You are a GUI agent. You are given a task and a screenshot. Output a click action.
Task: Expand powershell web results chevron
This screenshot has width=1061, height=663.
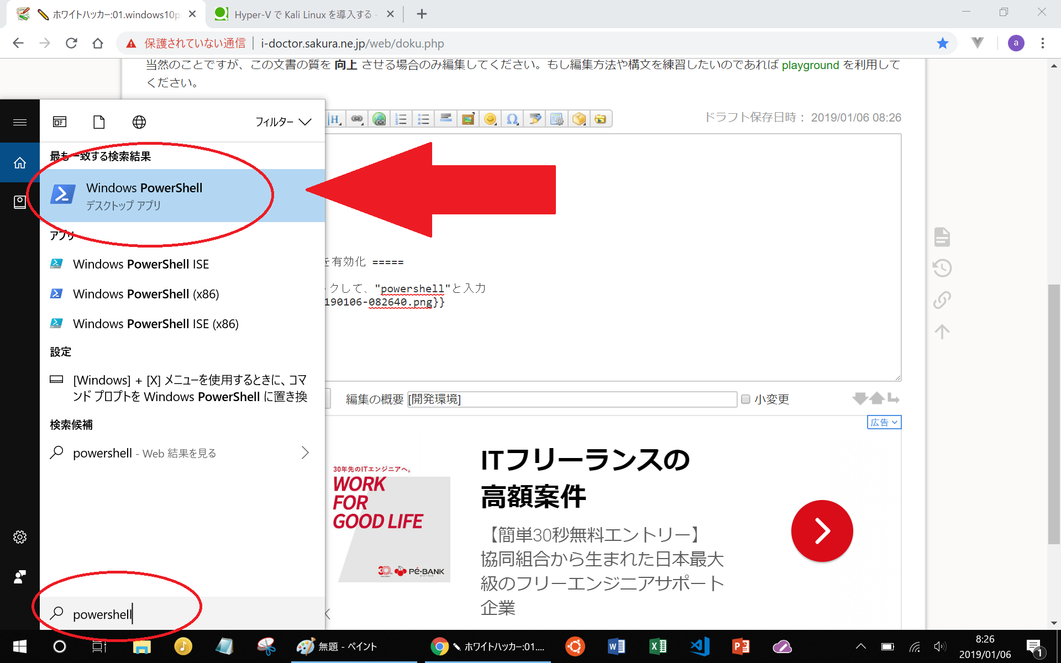point(305,453)
